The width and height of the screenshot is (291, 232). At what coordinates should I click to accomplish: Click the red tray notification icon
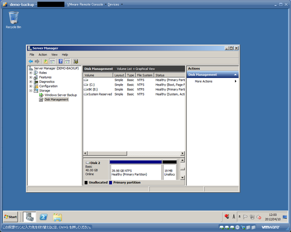227,216
